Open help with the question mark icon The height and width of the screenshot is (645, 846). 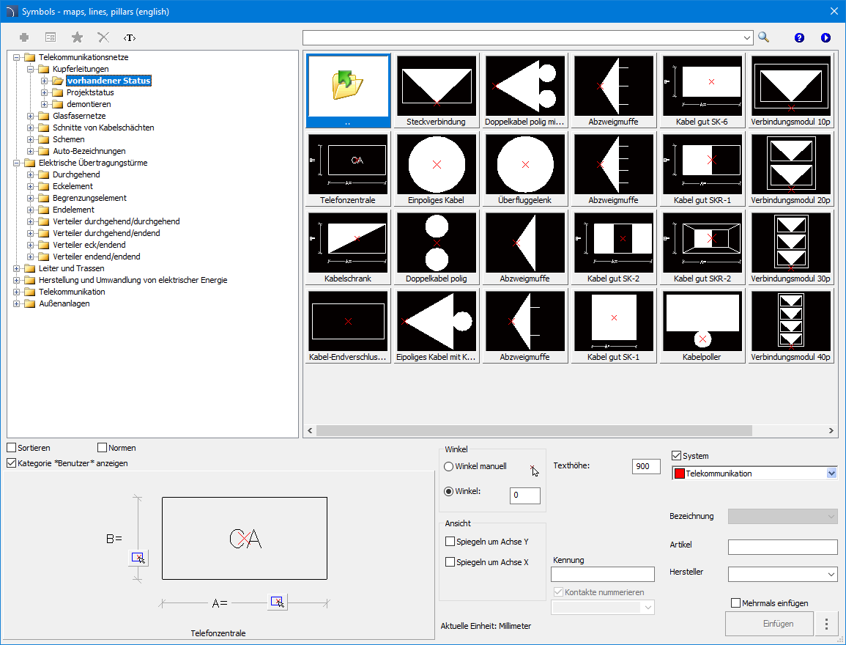click(x=799, y=37)
